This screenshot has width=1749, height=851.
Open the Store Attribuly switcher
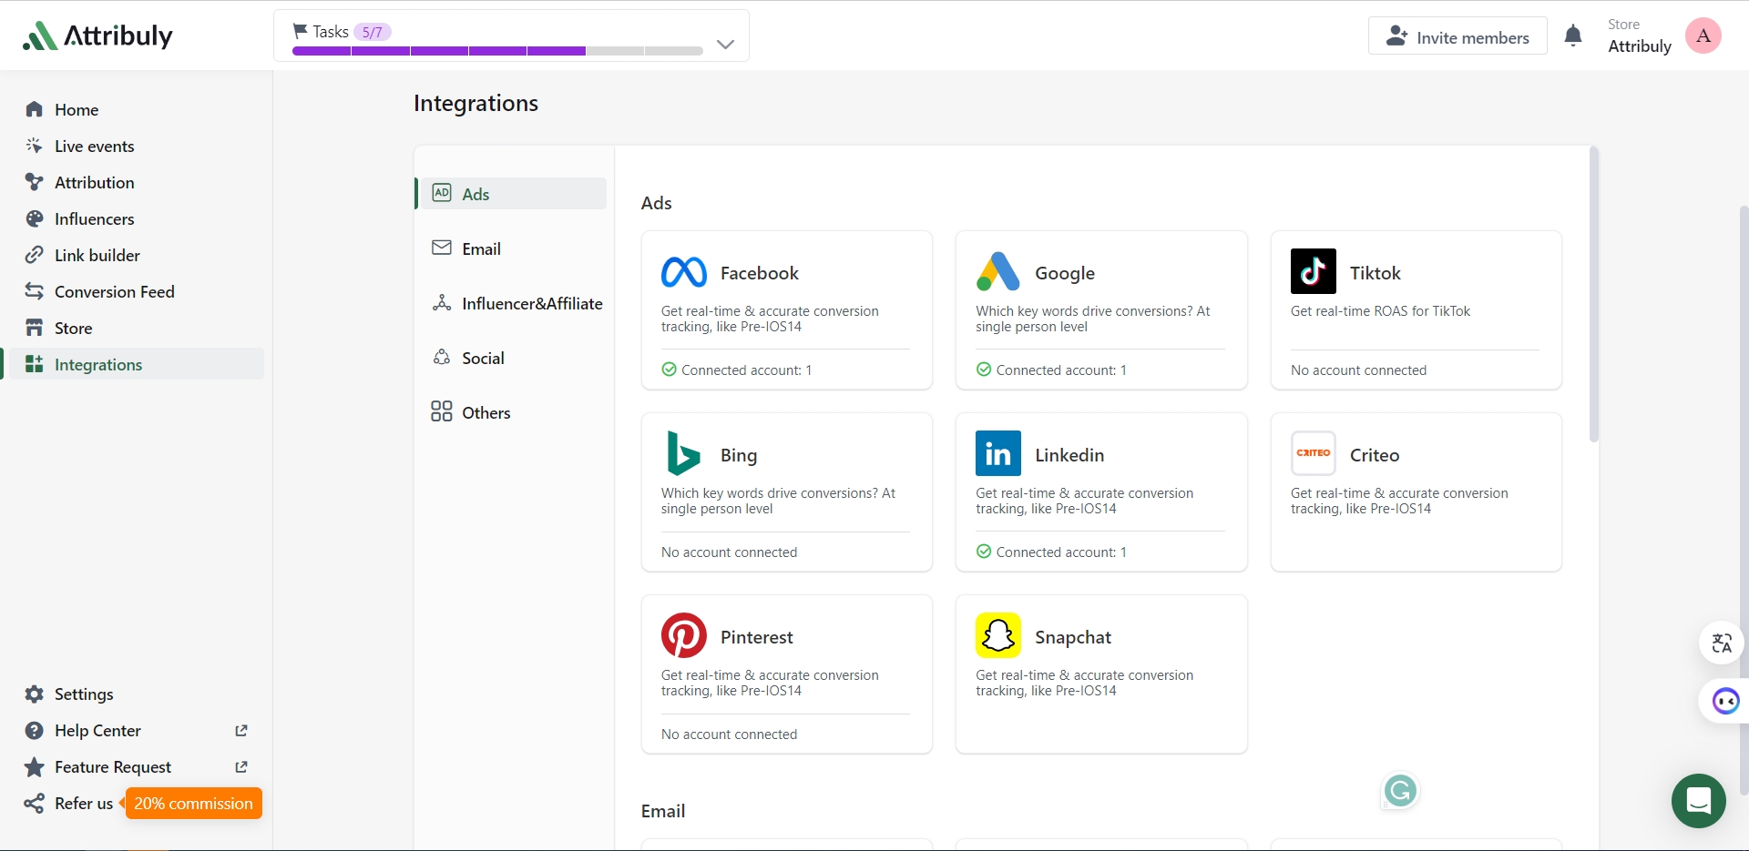[x=1639, y=36]
